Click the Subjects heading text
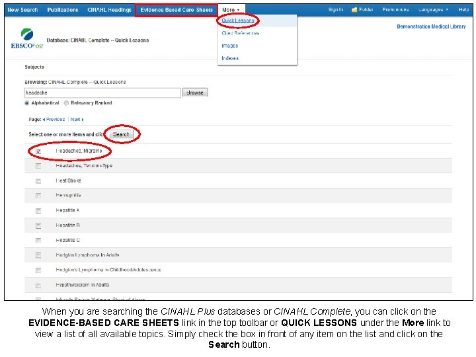 tap(34, 67)
